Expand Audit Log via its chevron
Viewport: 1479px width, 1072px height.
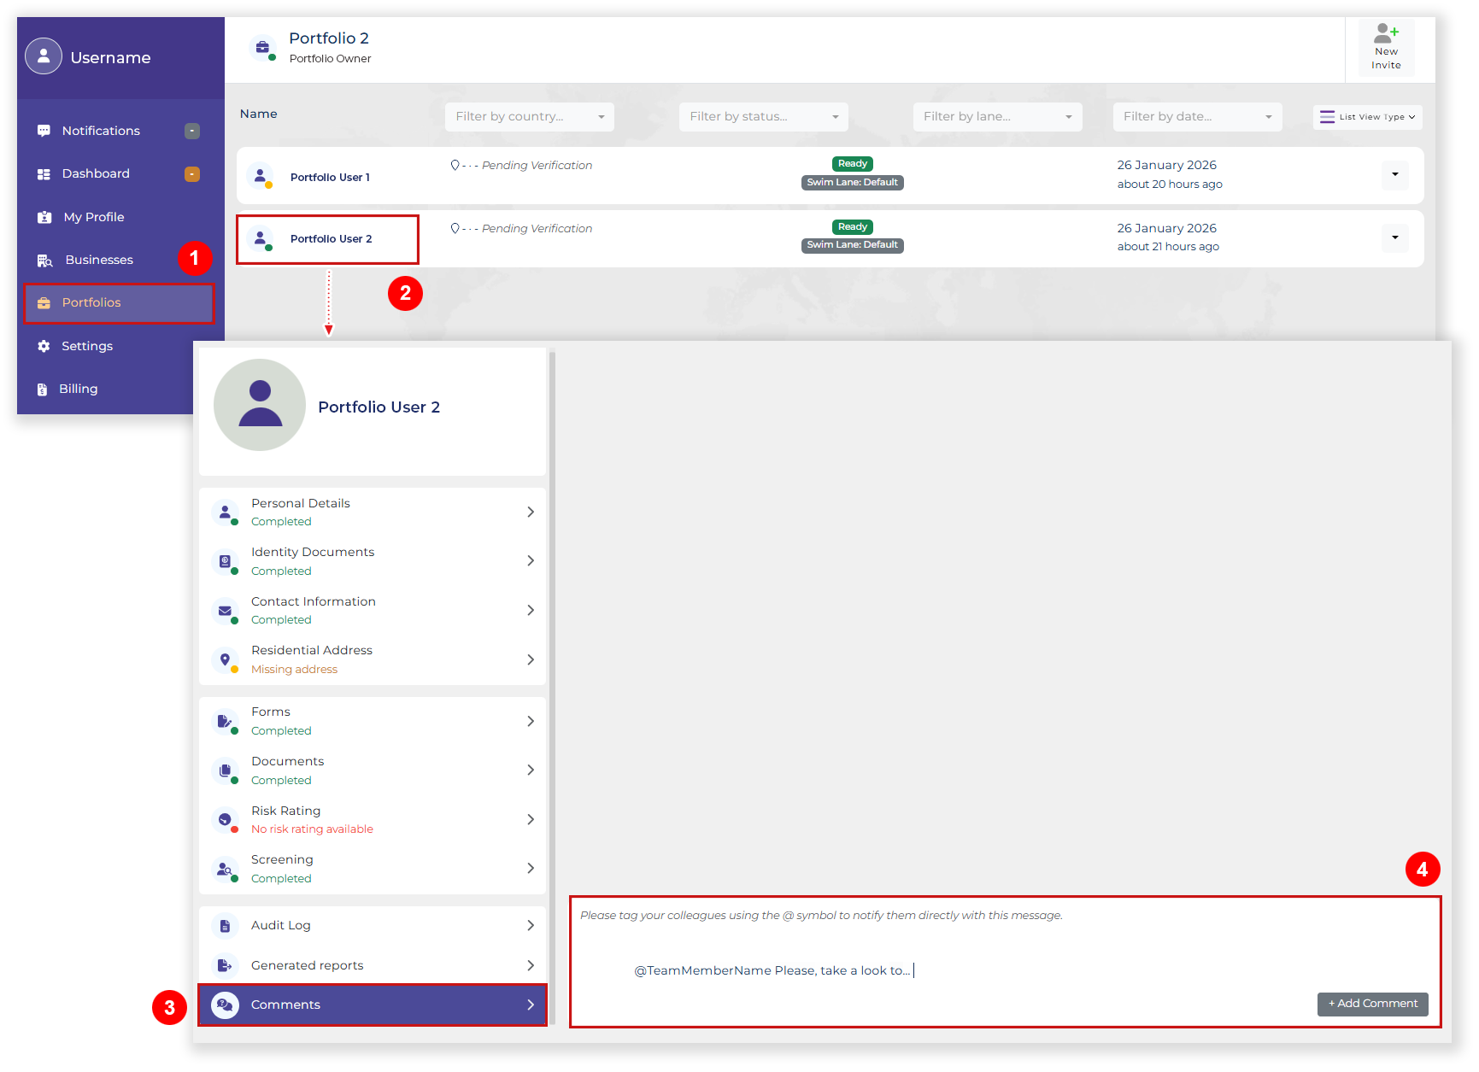[531, 926]
